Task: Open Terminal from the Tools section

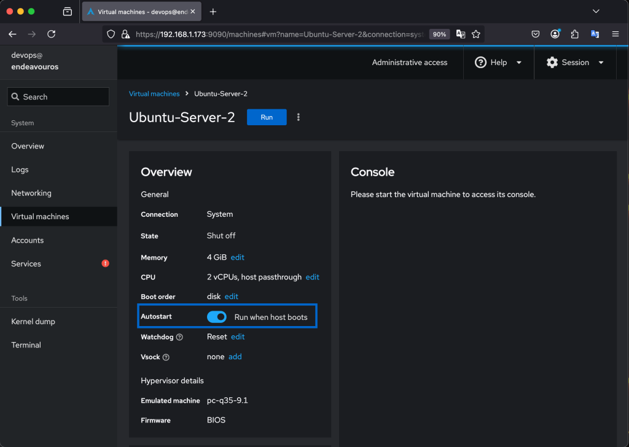Action: 26,345
